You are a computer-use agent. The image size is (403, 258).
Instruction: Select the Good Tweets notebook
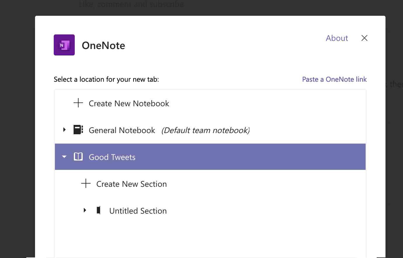coord(112,157)
